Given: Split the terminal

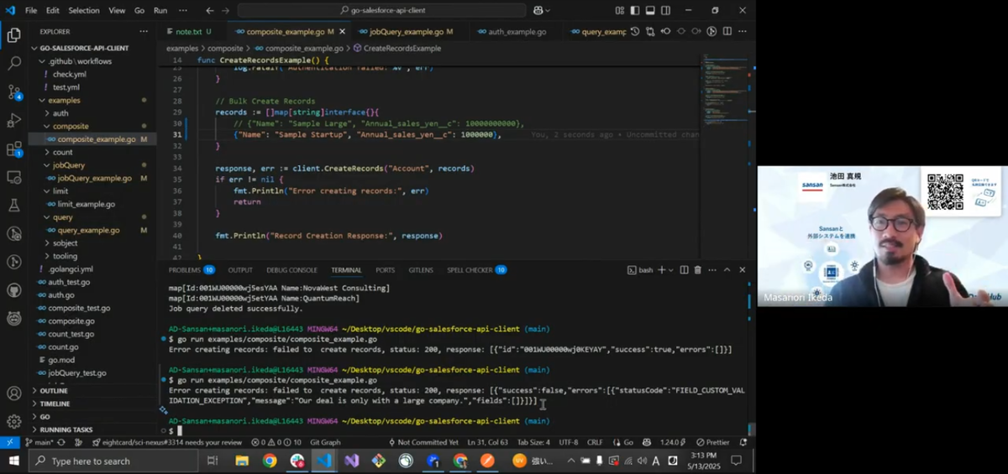Looking at the screenshot, I should pyautogui.click(x=685, y=270).
